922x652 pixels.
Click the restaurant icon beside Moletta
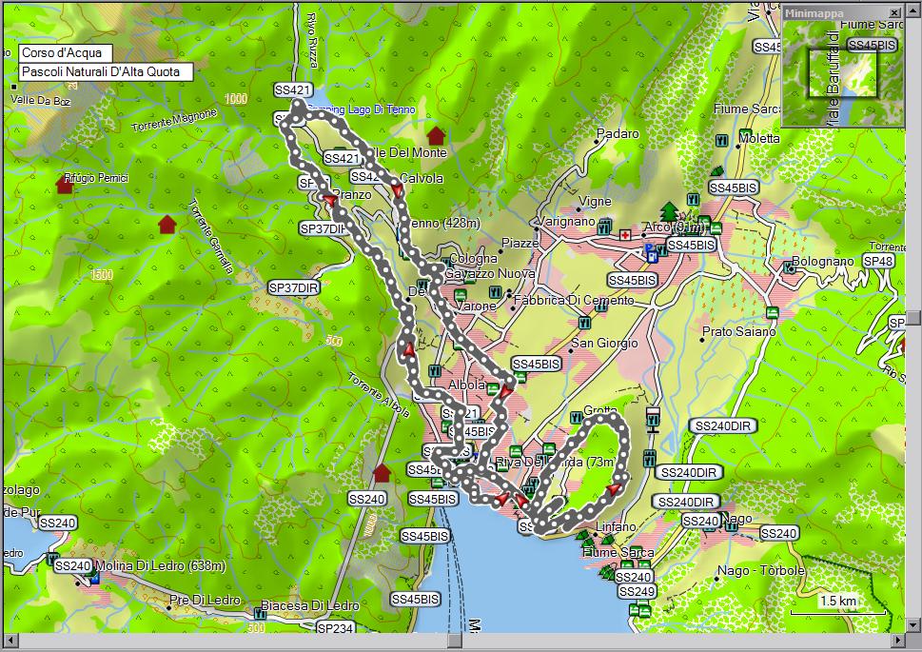[722, 141]
